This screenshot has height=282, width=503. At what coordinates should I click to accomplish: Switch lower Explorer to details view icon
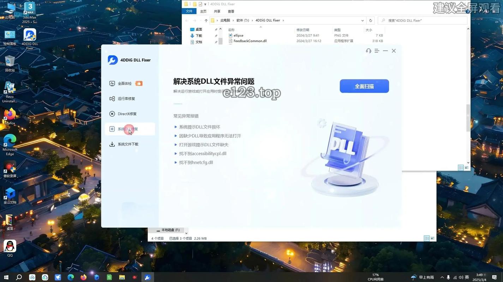[426, 239]
